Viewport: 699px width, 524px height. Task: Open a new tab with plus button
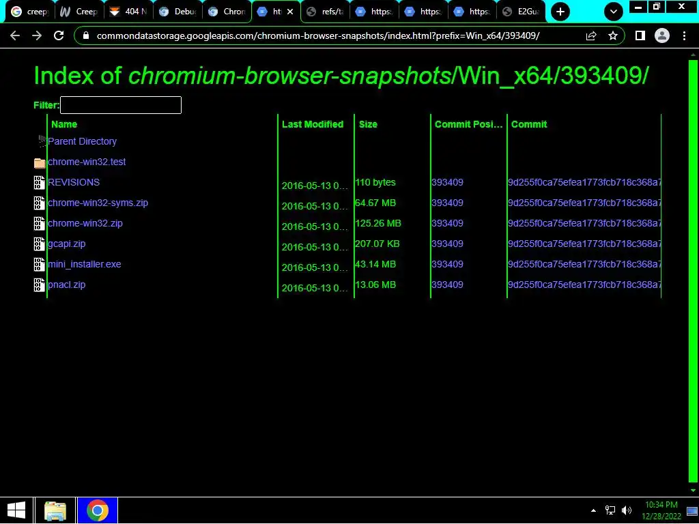pyautogui.click(x=560, y=12)
